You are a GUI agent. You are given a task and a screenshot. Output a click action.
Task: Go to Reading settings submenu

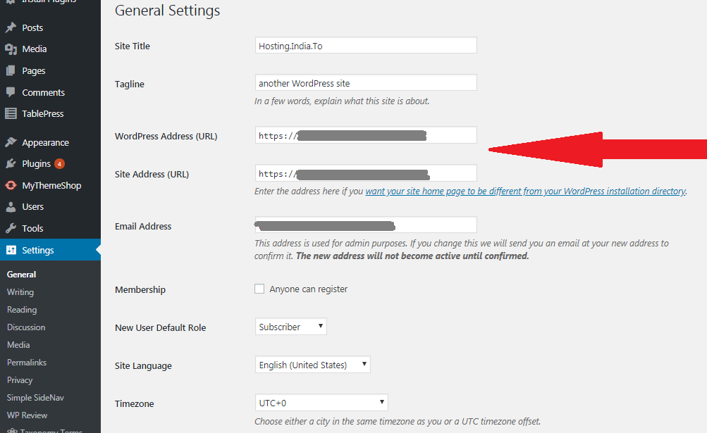[22, 310]
